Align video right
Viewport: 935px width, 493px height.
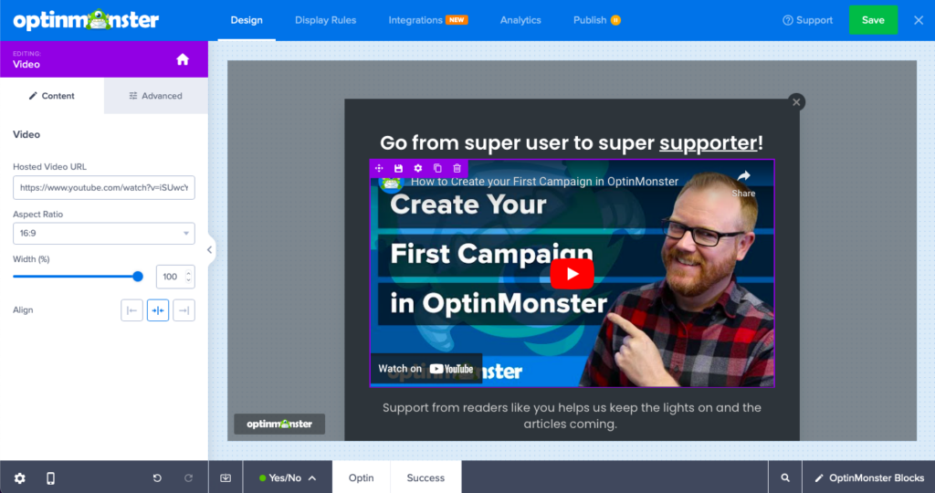click(184, 310)
